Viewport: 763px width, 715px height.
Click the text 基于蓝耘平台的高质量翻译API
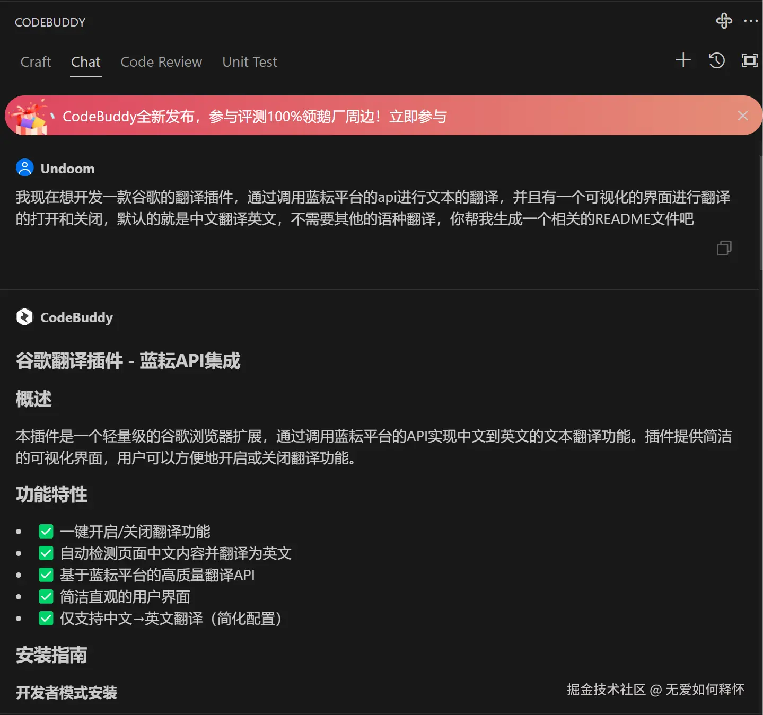tap(157, 575)
